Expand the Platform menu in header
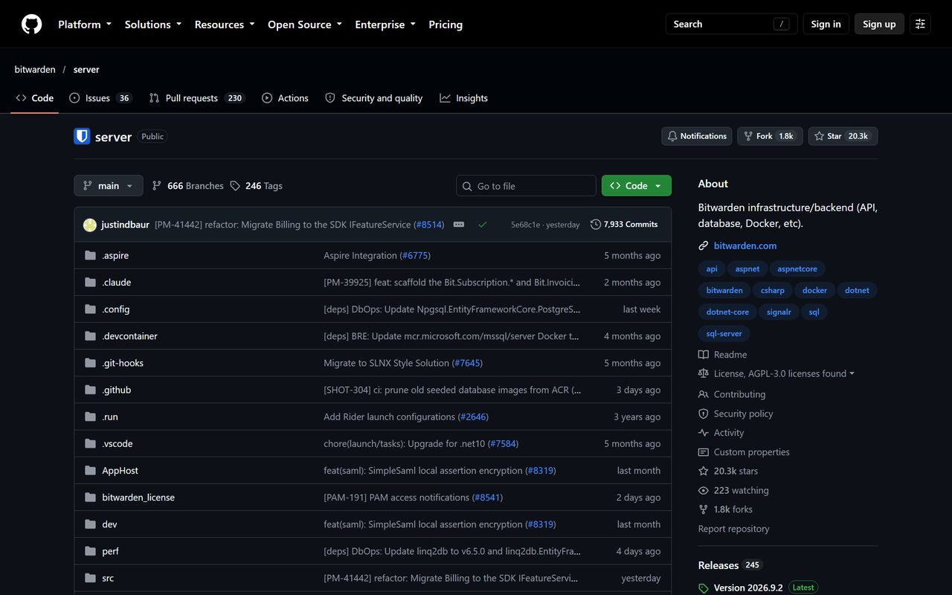The width and height of the screenshot is (952, 595). (85, 25)
